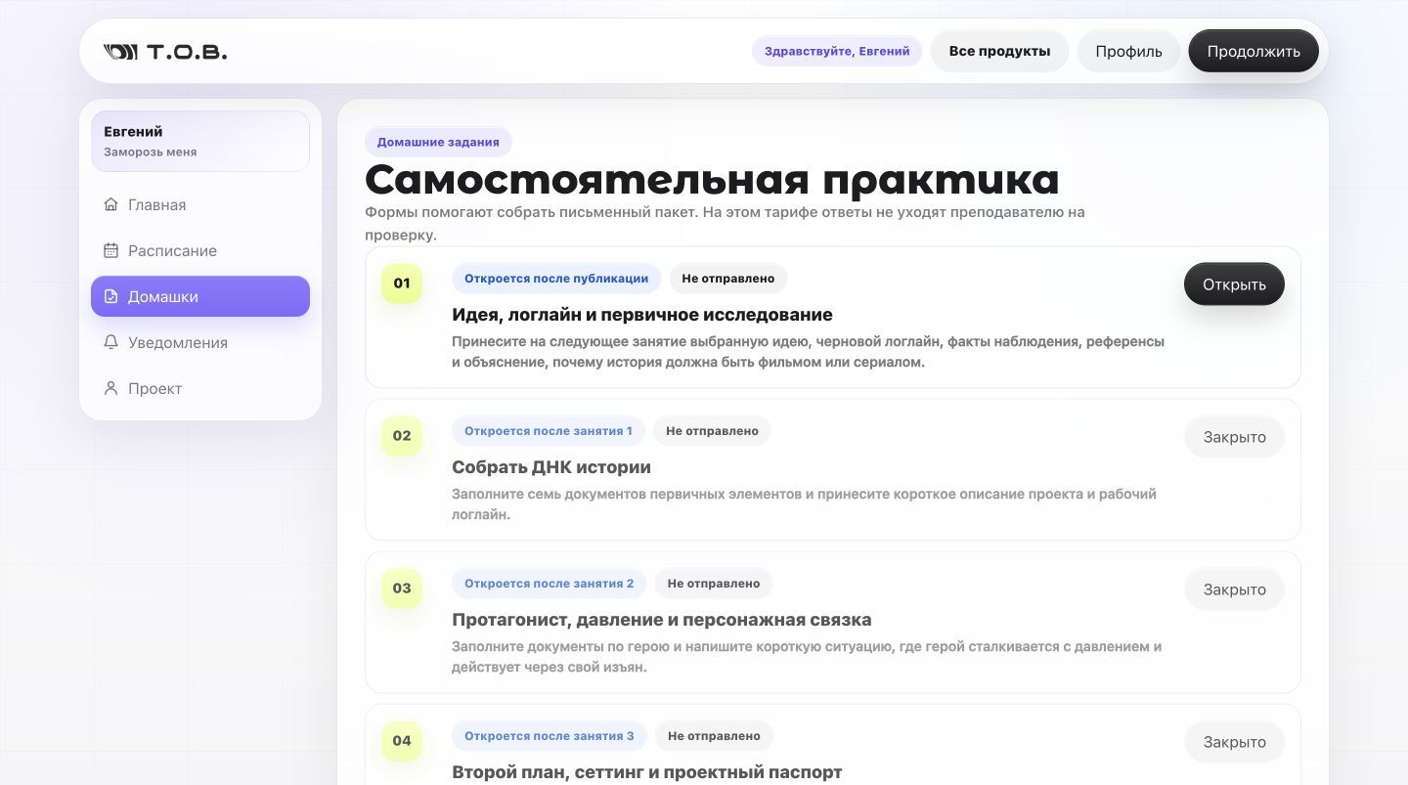Go to Расписание in the sidebar
Image resolution: width=1408 pixels, height=785 pixels.
click(x=200, y=250)
